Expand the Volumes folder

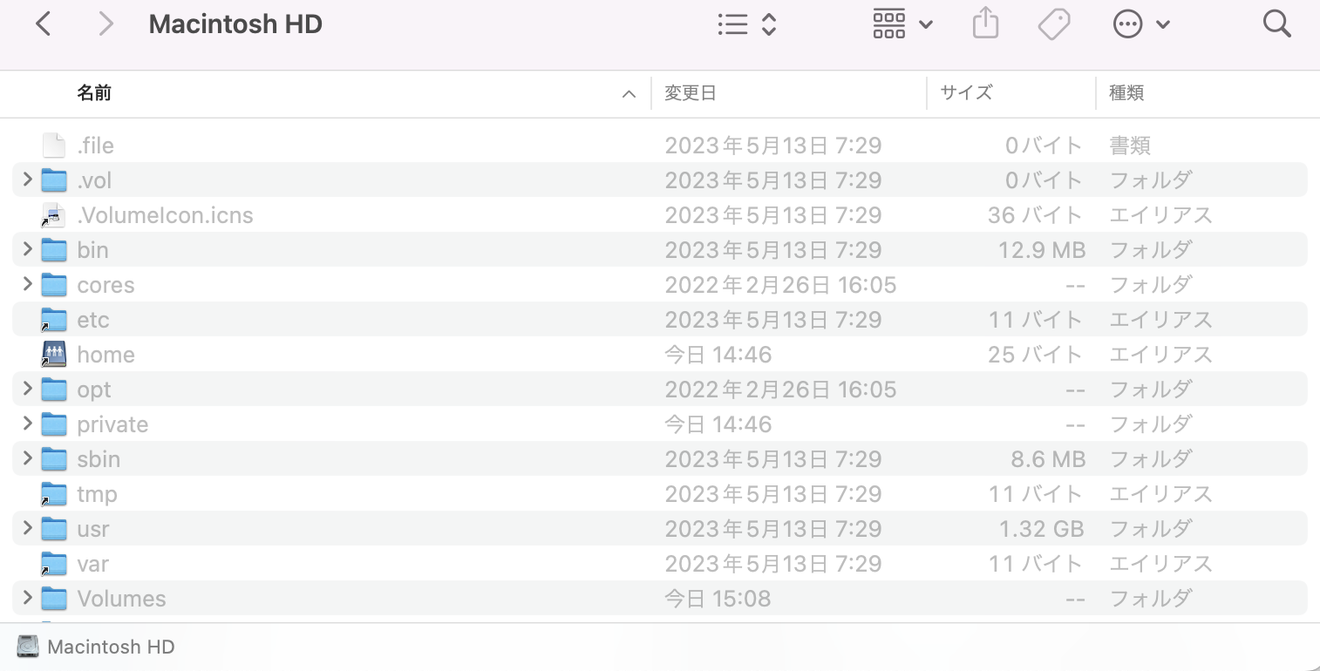click(x=27, y=598)
